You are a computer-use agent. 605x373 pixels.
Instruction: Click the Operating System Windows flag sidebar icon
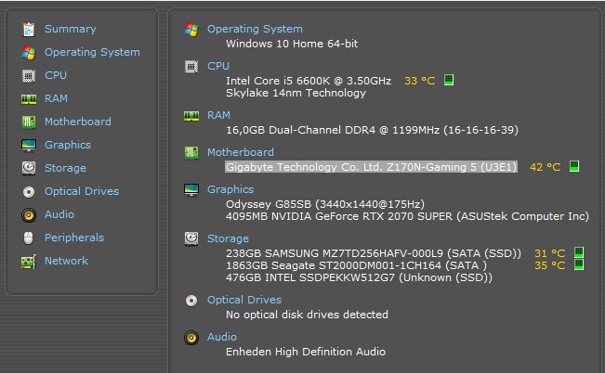point(29,52)
